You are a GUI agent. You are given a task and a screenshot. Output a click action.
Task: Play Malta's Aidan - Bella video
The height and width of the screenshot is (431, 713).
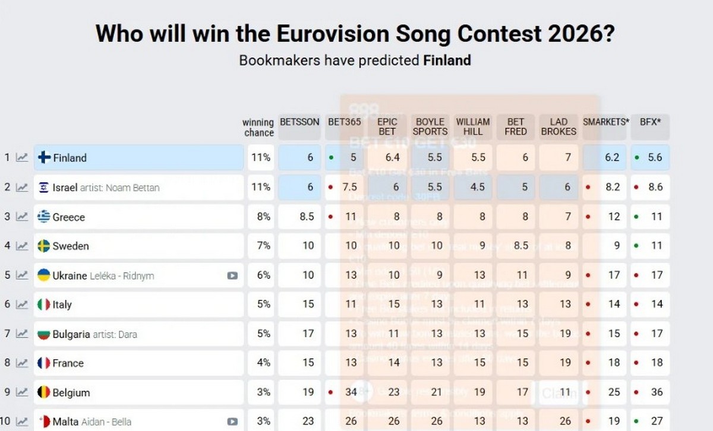(232, 422)
